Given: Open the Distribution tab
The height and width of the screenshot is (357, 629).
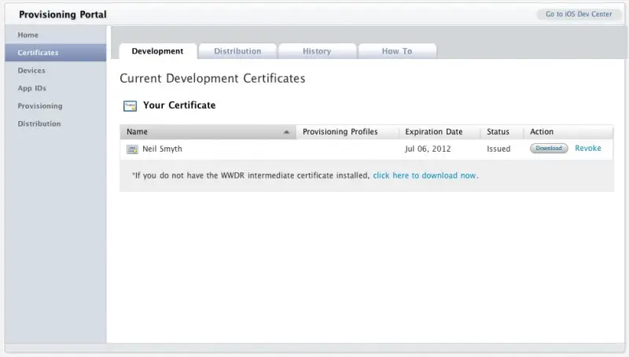Looking at the screenshot, I should 237,51.
